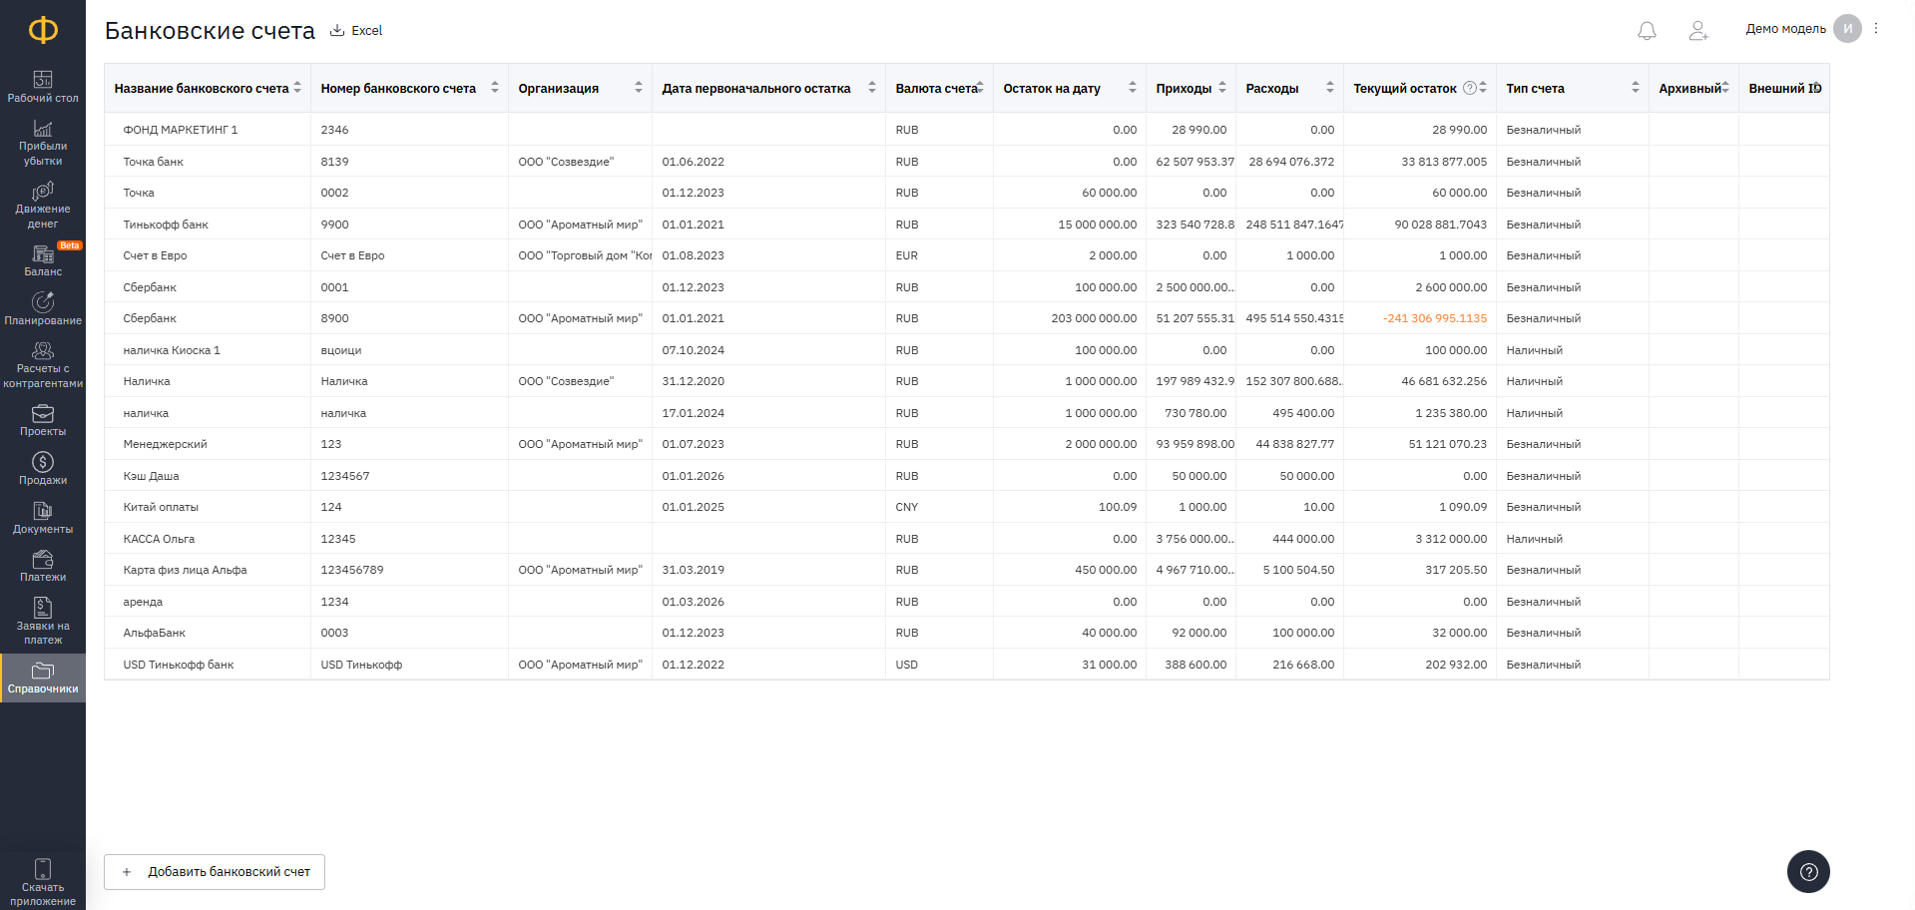
Task: Click help icon beside Текущий остаток
Action: tap(1469, 88)
